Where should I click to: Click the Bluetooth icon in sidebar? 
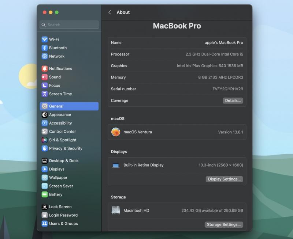[44, 48]
